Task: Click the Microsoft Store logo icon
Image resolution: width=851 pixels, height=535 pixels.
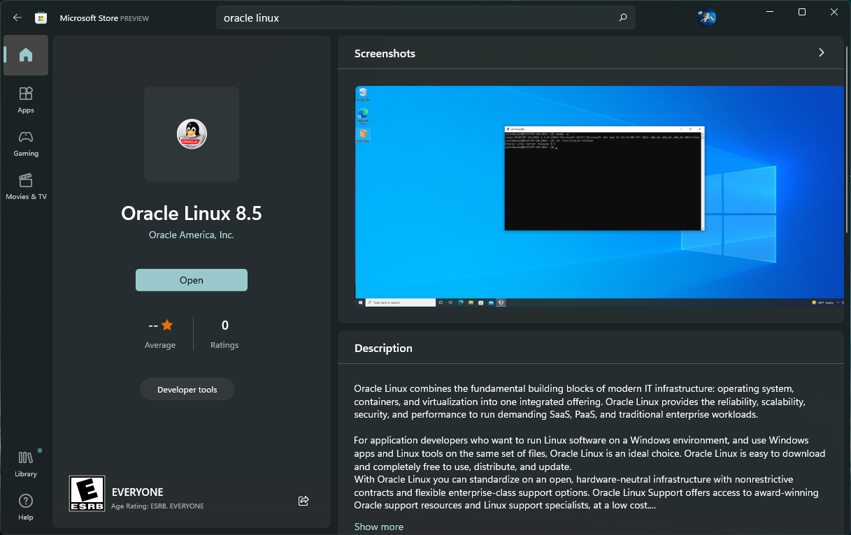Action: tap(41, 17)
